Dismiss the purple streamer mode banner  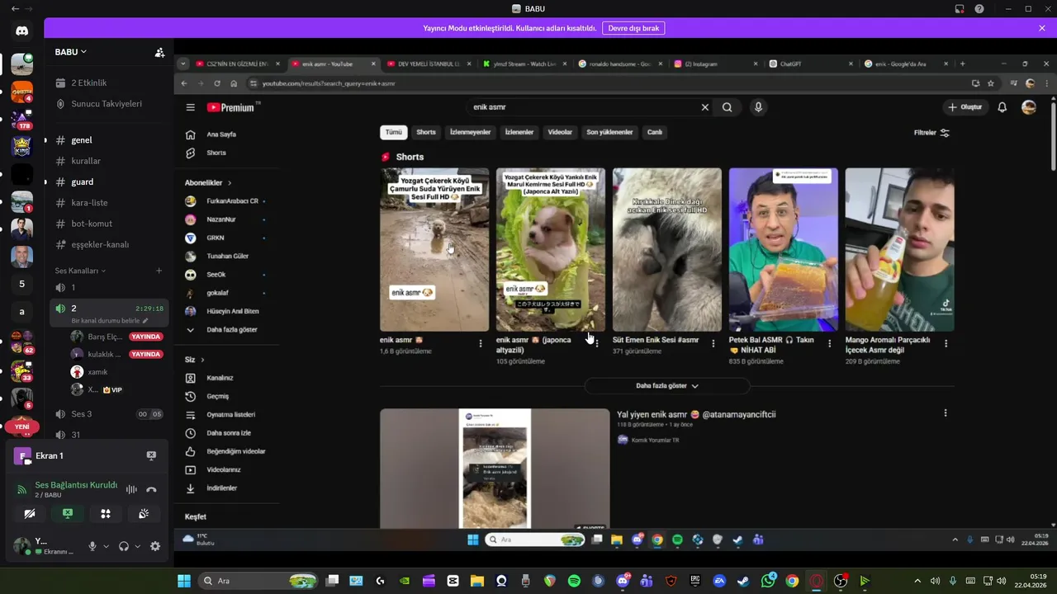1042,28
